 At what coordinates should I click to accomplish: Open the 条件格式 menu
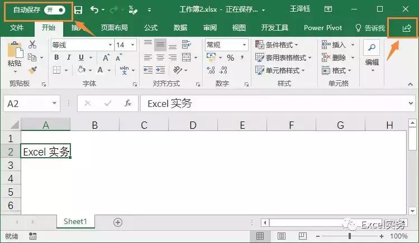click(277, 45)
